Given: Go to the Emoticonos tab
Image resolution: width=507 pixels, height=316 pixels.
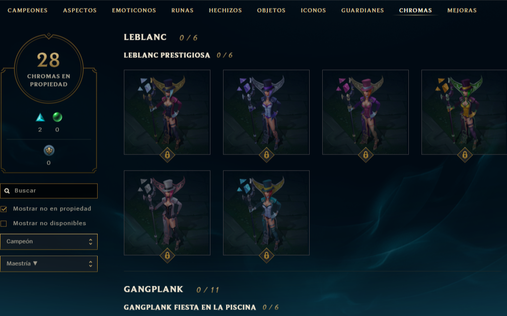Looking at the screenshot, I should (x=134, y=11).
